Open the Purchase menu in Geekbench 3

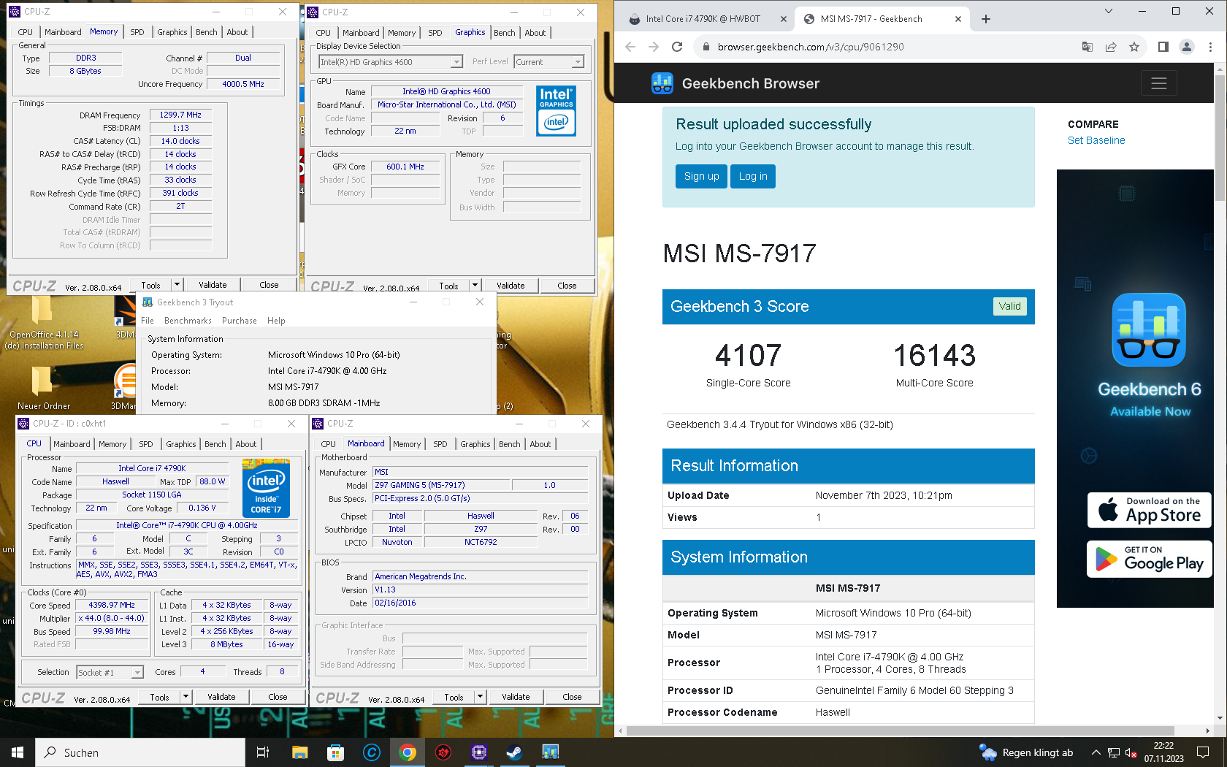point(240,321)
